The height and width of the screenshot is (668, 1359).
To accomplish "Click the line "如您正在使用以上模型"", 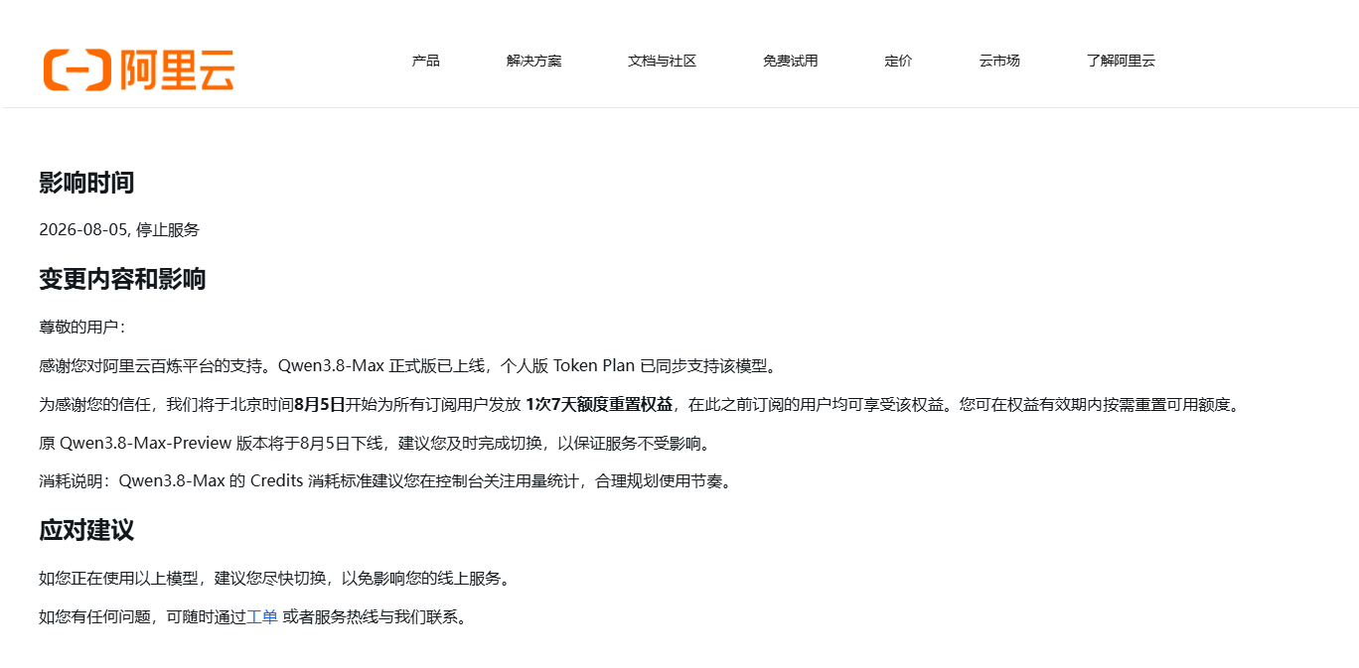I will pyautogui.click(x=275, y=579).
